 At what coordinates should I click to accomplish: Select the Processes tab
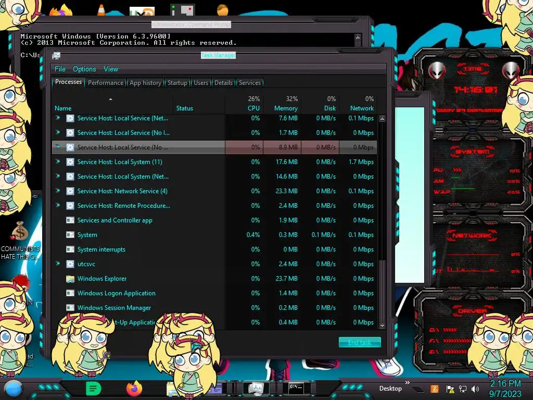pyautogui.click(x=68, y=82)
